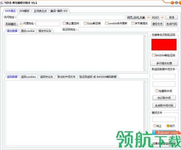Click the 生成取中间代码 button
The image size is (181, 150).
(164, 105)
